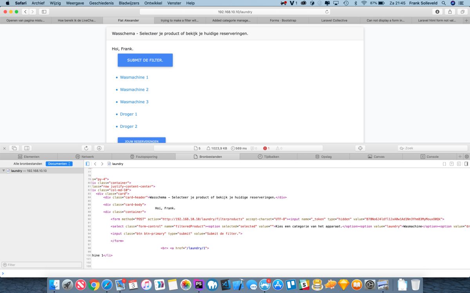Click the laundry file breadcrumb
This screenshot has width=470, height=293.
115,164
